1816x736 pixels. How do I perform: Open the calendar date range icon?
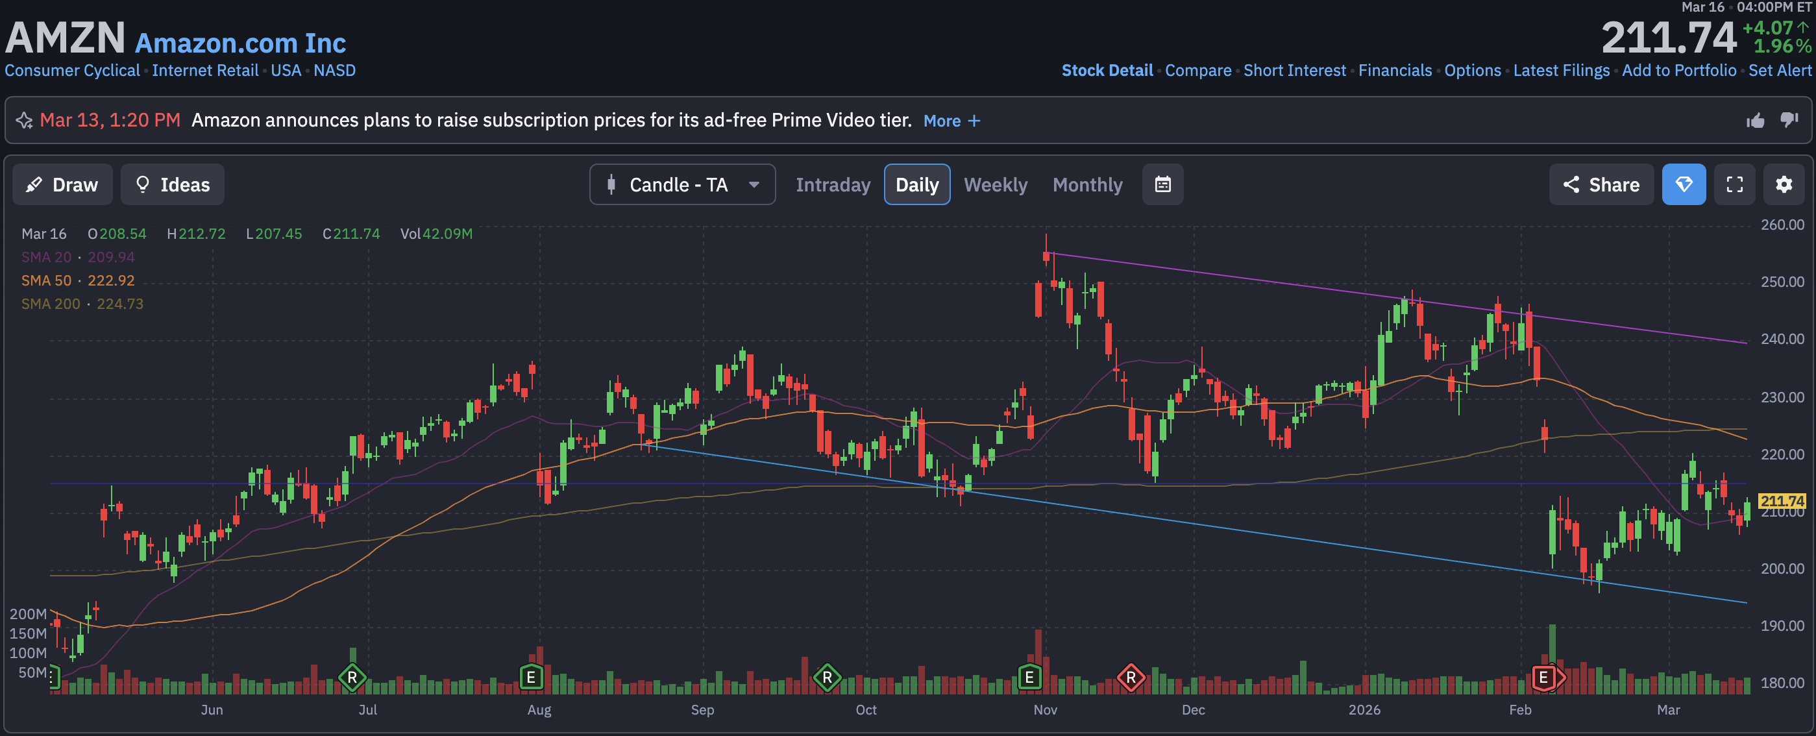(1162, 185)
